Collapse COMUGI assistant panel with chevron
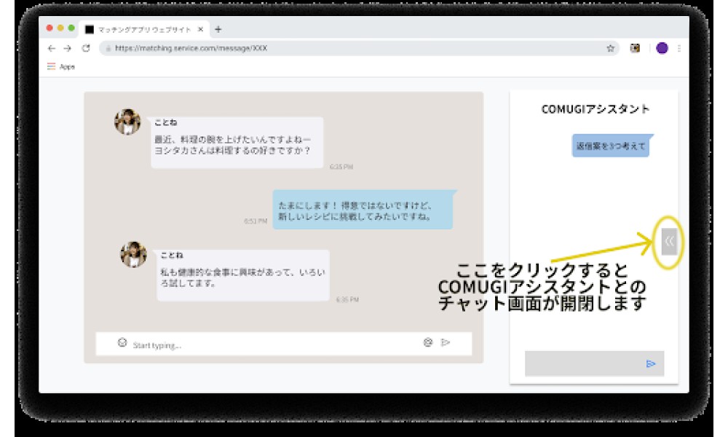728x437 pixels. coord(669,241)
